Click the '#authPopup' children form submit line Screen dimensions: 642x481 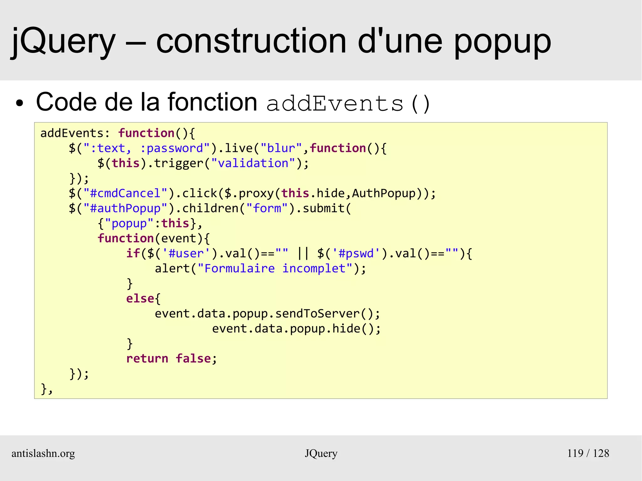tap(210, 209)
